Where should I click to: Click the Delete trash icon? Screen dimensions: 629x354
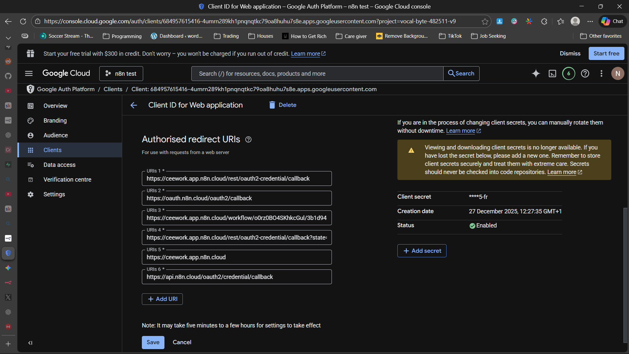(x=272, y=105)
